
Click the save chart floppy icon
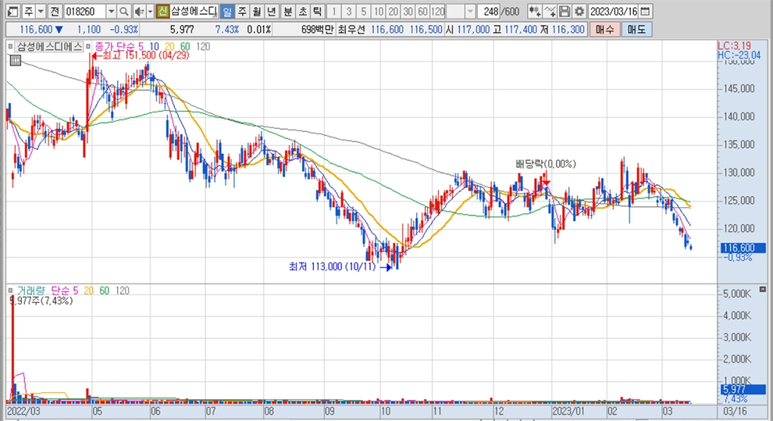point(565,12)
